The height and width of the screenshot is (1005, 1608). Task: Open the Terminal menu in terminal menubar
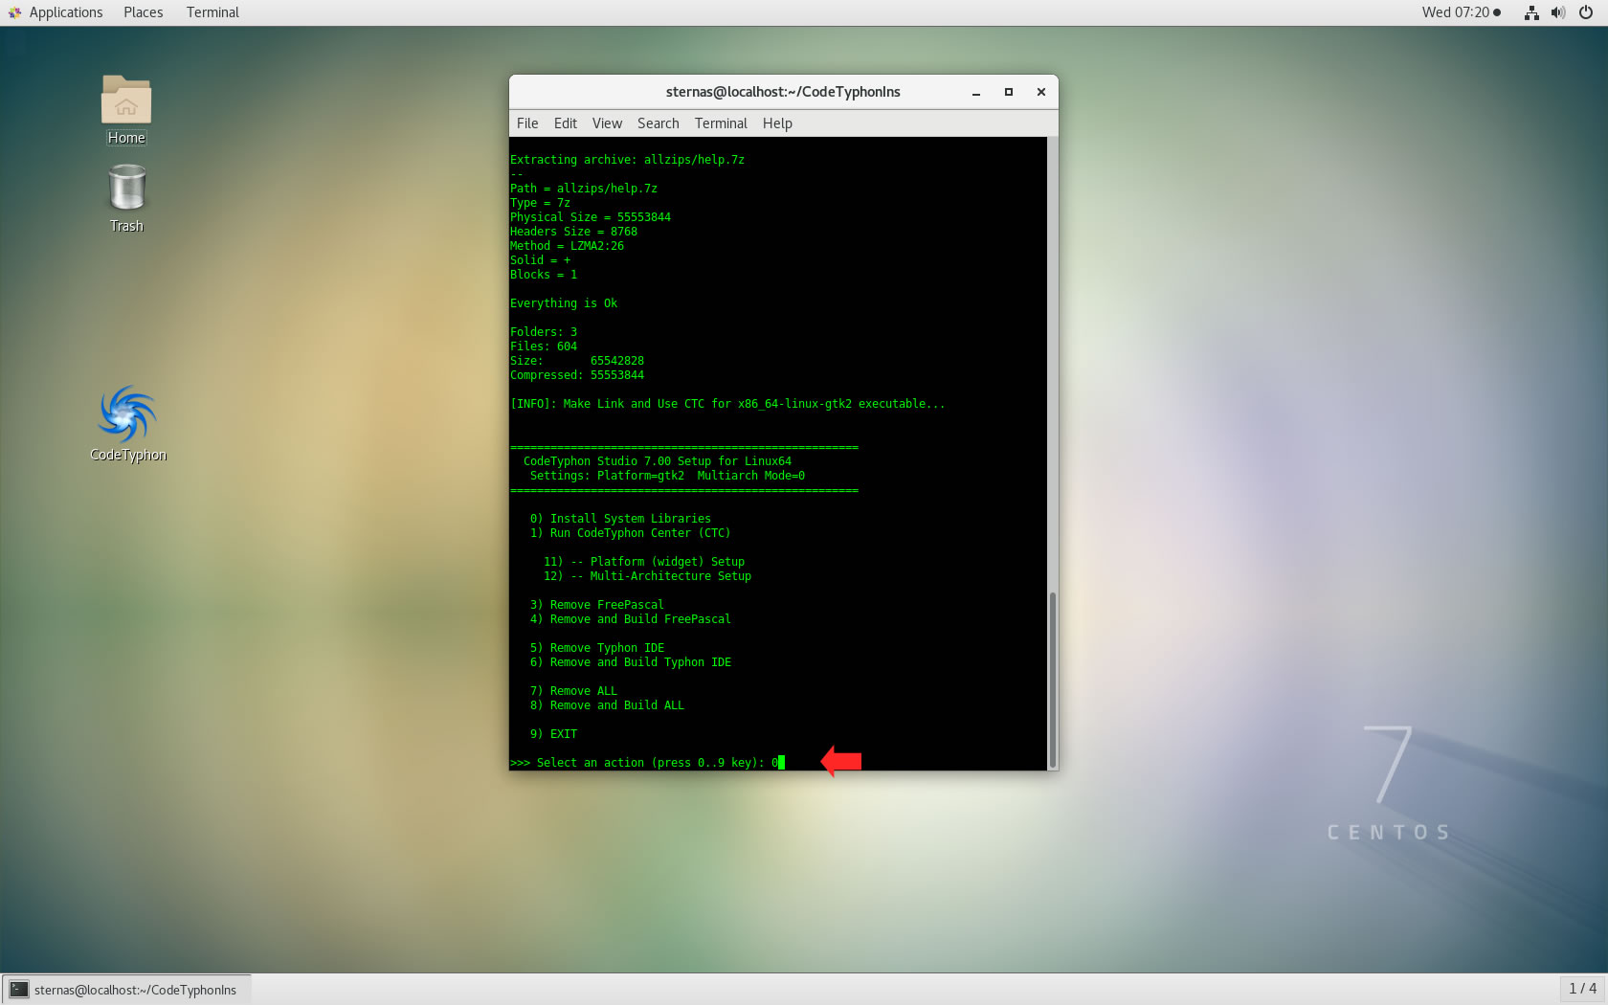click(721, 123)
